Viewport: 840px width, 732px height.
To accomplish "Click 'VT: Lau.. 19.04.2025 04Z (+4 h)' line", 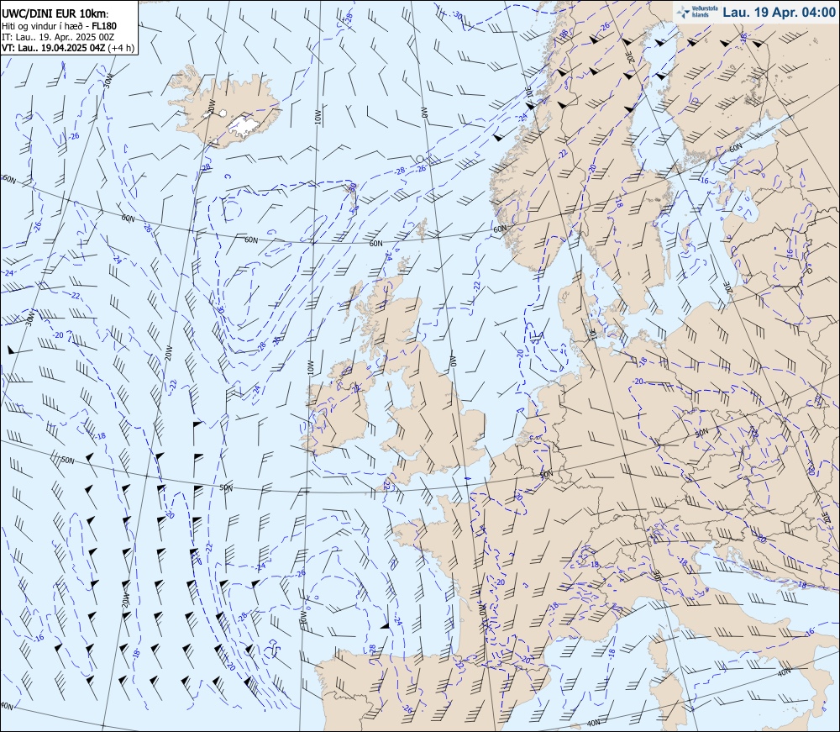I will [x=68, y=47].
